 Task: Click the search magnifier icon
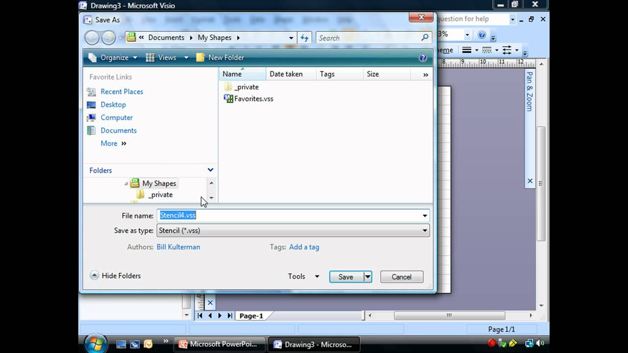(425, 37)
